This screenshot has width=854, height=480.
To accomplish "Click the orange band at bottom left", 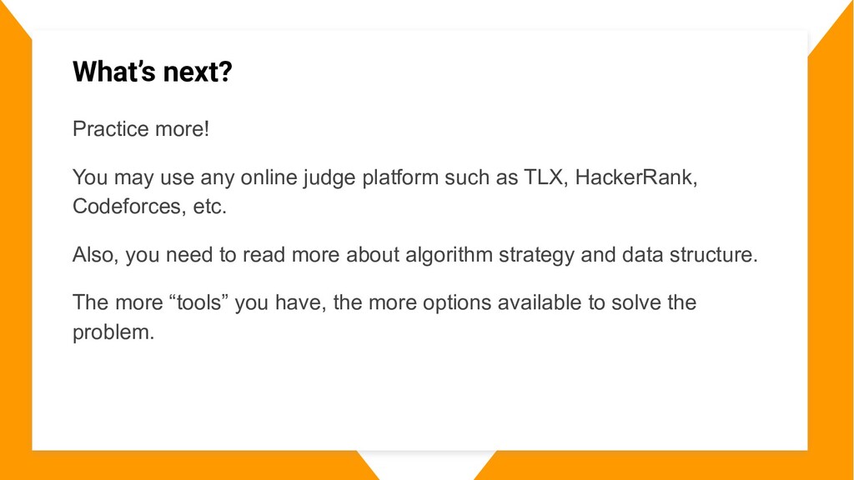I will point(180,465).
